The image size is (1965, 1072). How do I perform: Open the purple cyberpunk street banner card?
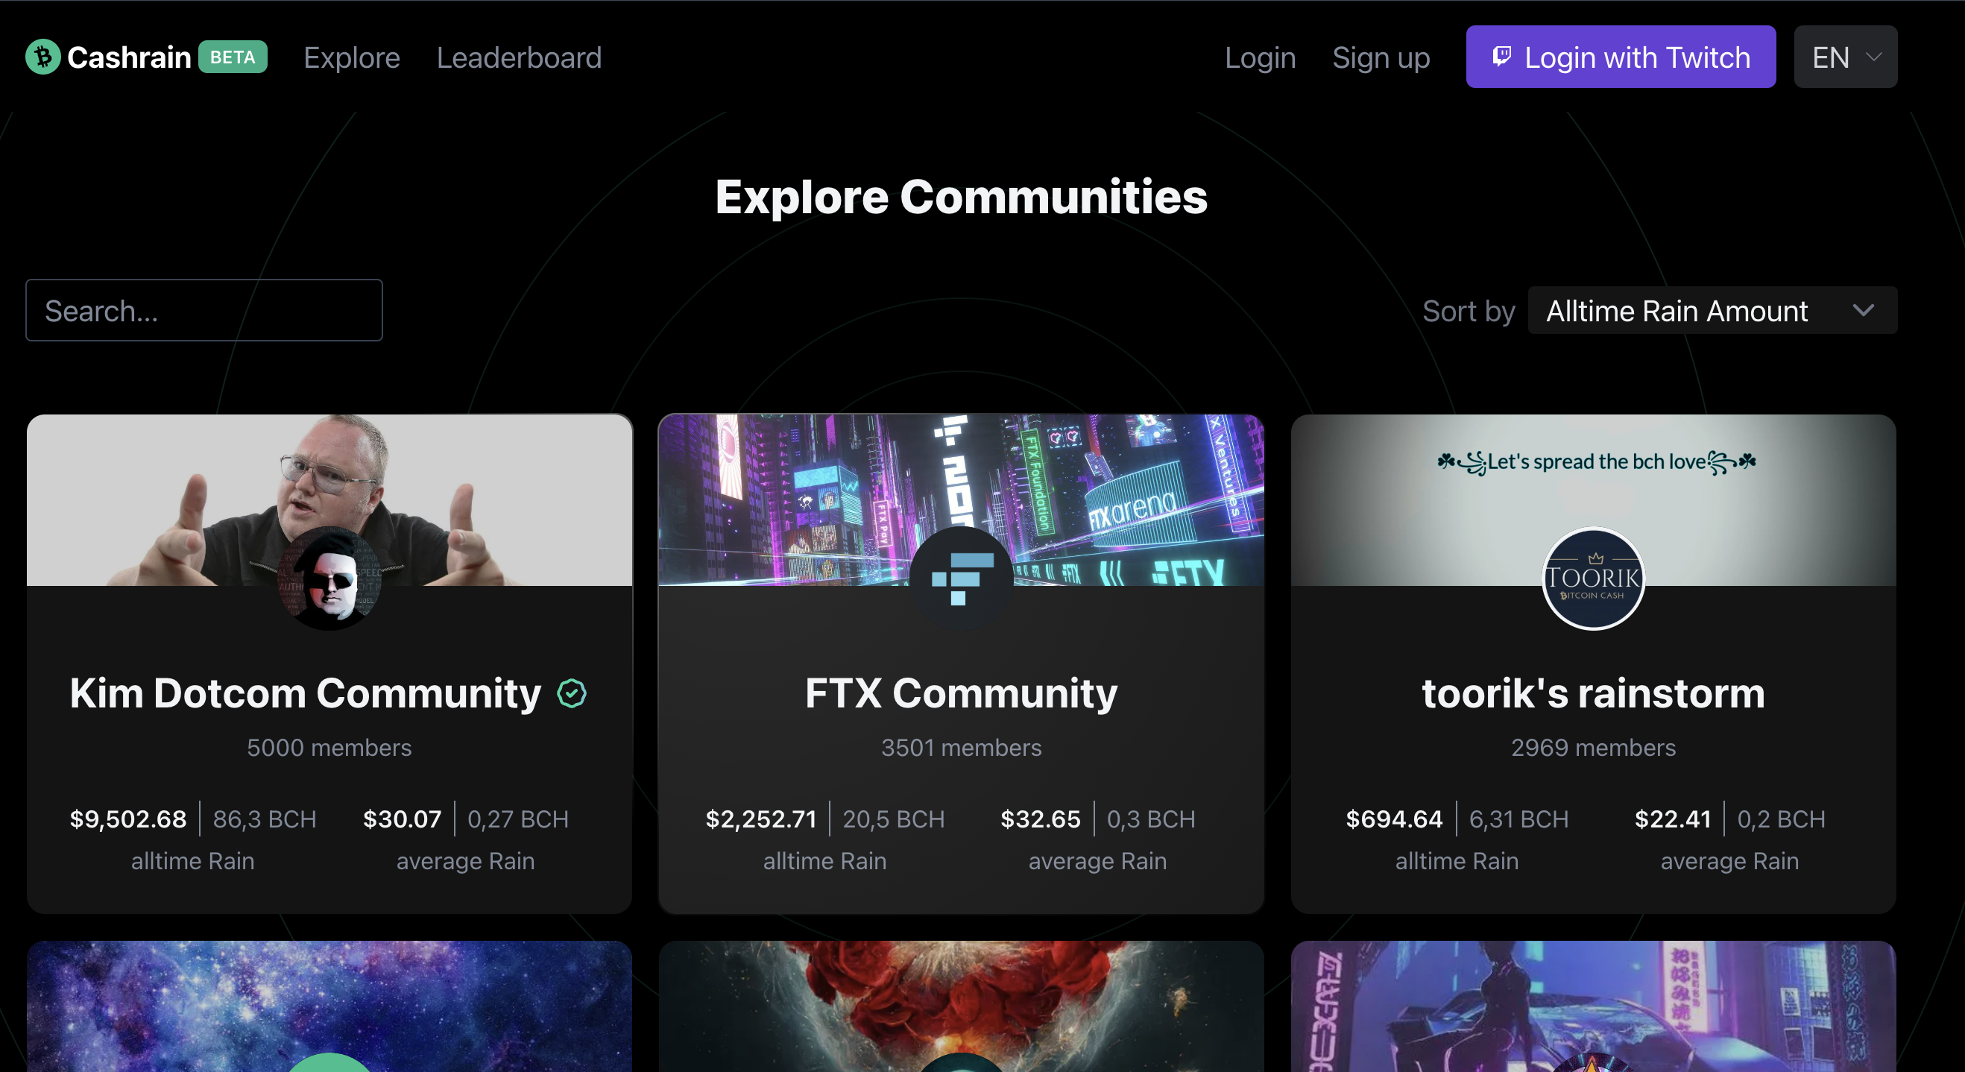pos(1594,1006)
